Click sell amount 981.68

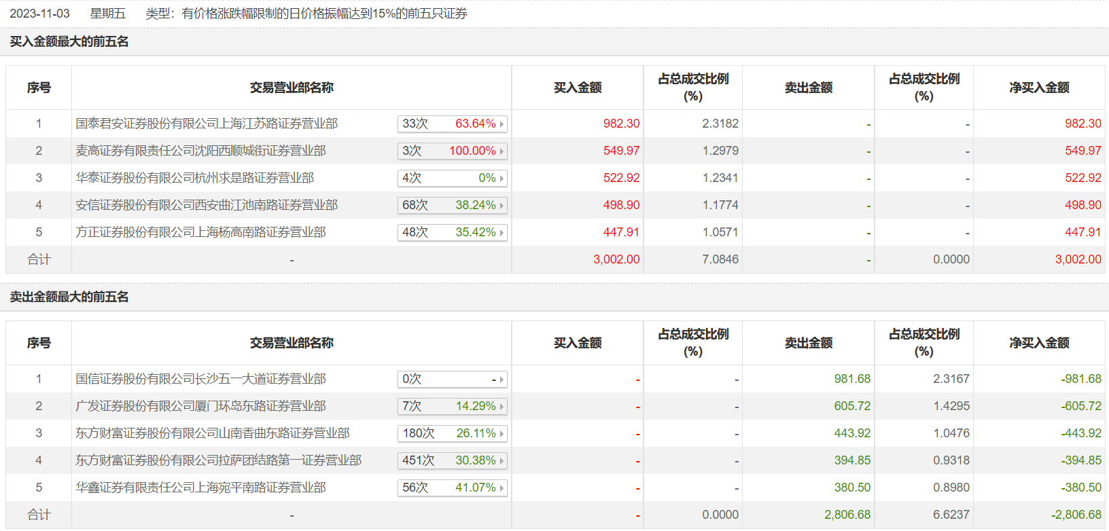tap(852, 379)
